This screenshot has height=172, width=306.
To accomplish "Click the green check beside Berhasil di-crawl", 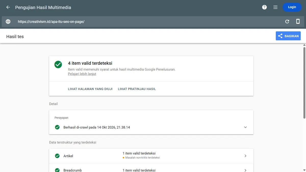I will click(57, 127).
